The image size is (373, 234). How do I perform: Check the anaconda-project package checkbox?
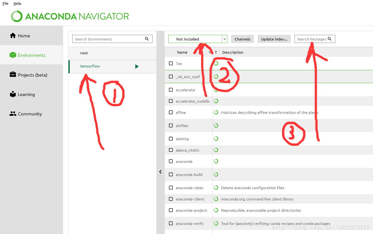(x=171, y=210)
